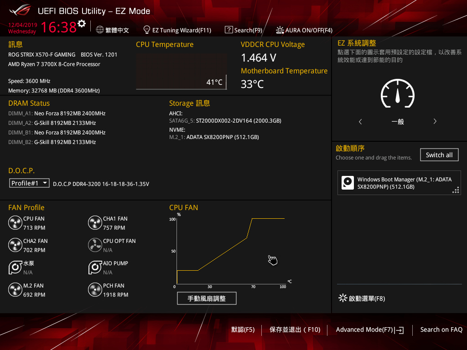The image size is (467, 350).
Task: Launch EZ Tuning Wizard(F11)
Action: pos(182,30)
